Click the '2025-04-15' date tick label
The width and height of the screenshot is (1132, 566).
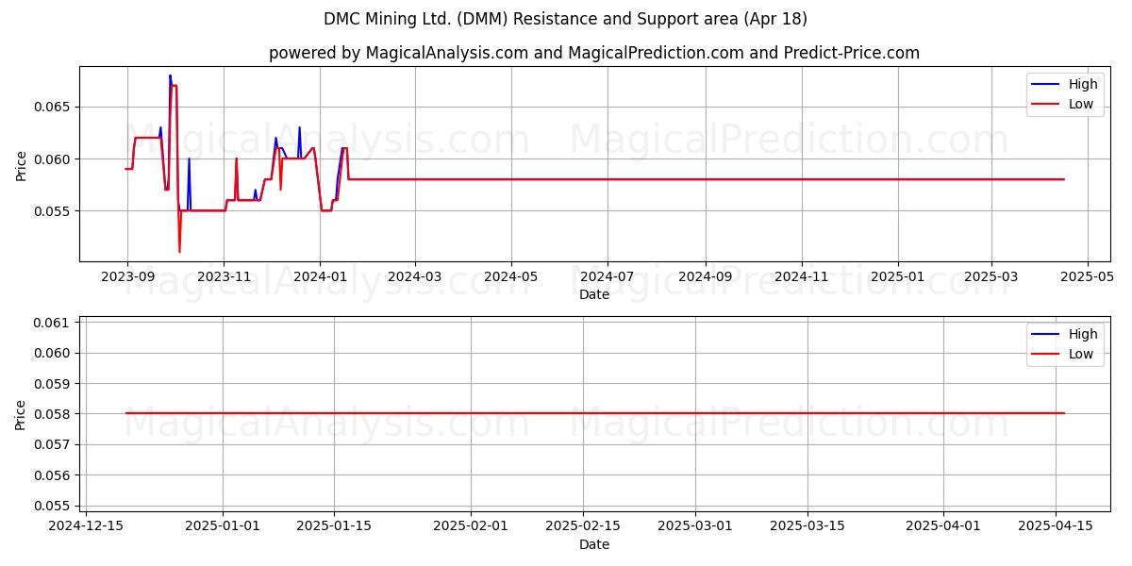click(1056, 526)
